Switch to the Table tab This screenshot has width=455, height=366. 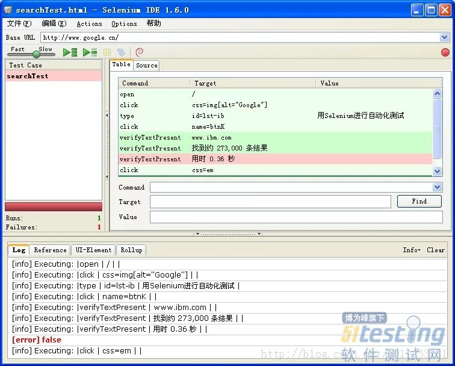click(122, 64)
